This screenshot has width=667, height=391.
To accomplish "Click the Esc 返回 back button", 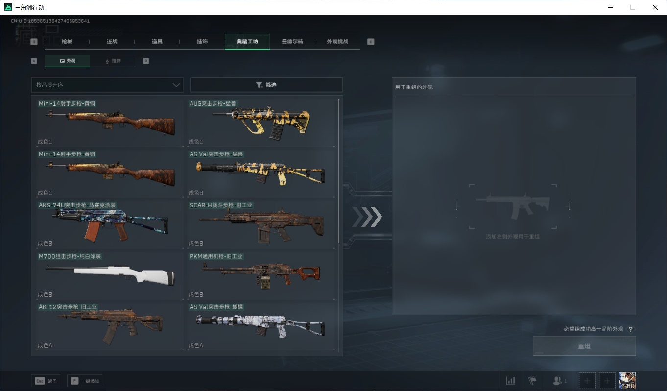I will [x=46, y=381].
